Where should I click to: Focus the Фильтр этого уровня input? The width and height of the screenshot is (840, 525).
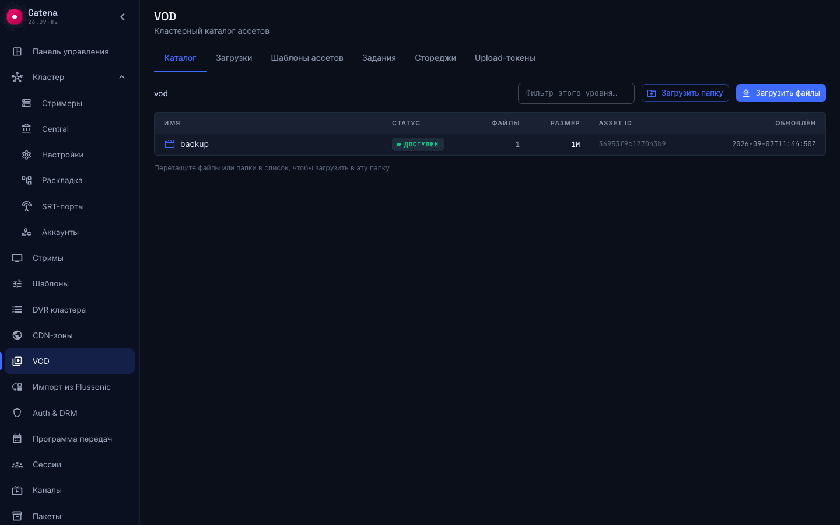pos(576,93)
